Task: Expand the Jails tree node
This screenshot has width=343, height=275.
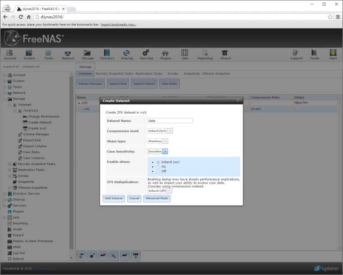Action: click(x=5, y=218)
